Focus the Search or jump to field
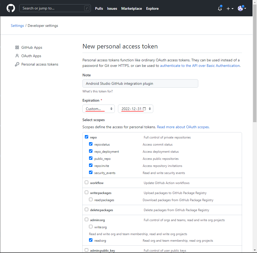The height and width of the screenshot is (253, 257). pos(55,8)
